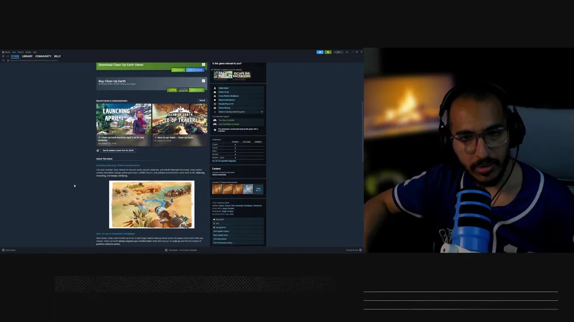Open the fourth silver achievement icon

248,189
